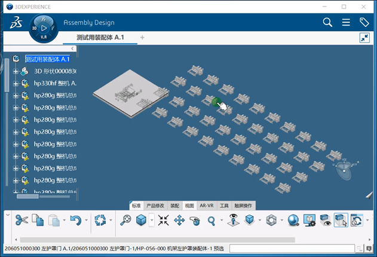Click the Update circular arrows icon

[100, 220]
